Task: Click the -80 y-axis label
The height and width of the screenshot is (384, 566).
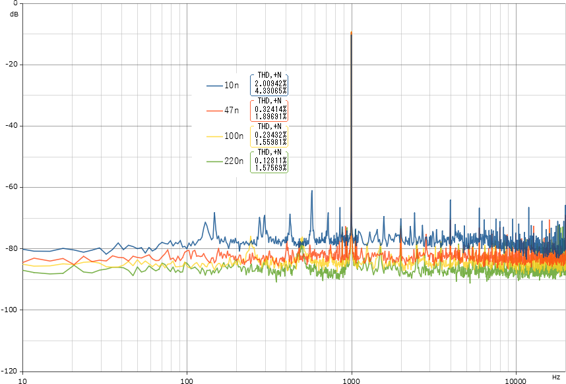Action: pos(11,248)
